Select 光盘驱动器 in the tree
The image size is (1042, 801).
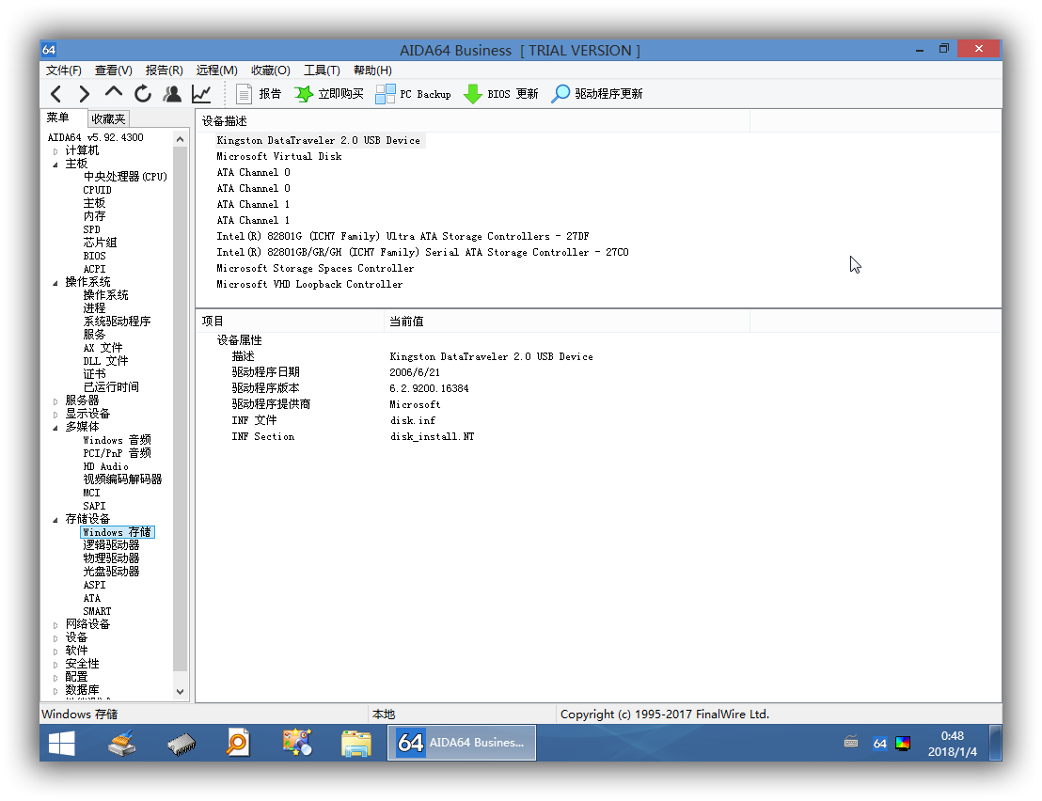111,572
